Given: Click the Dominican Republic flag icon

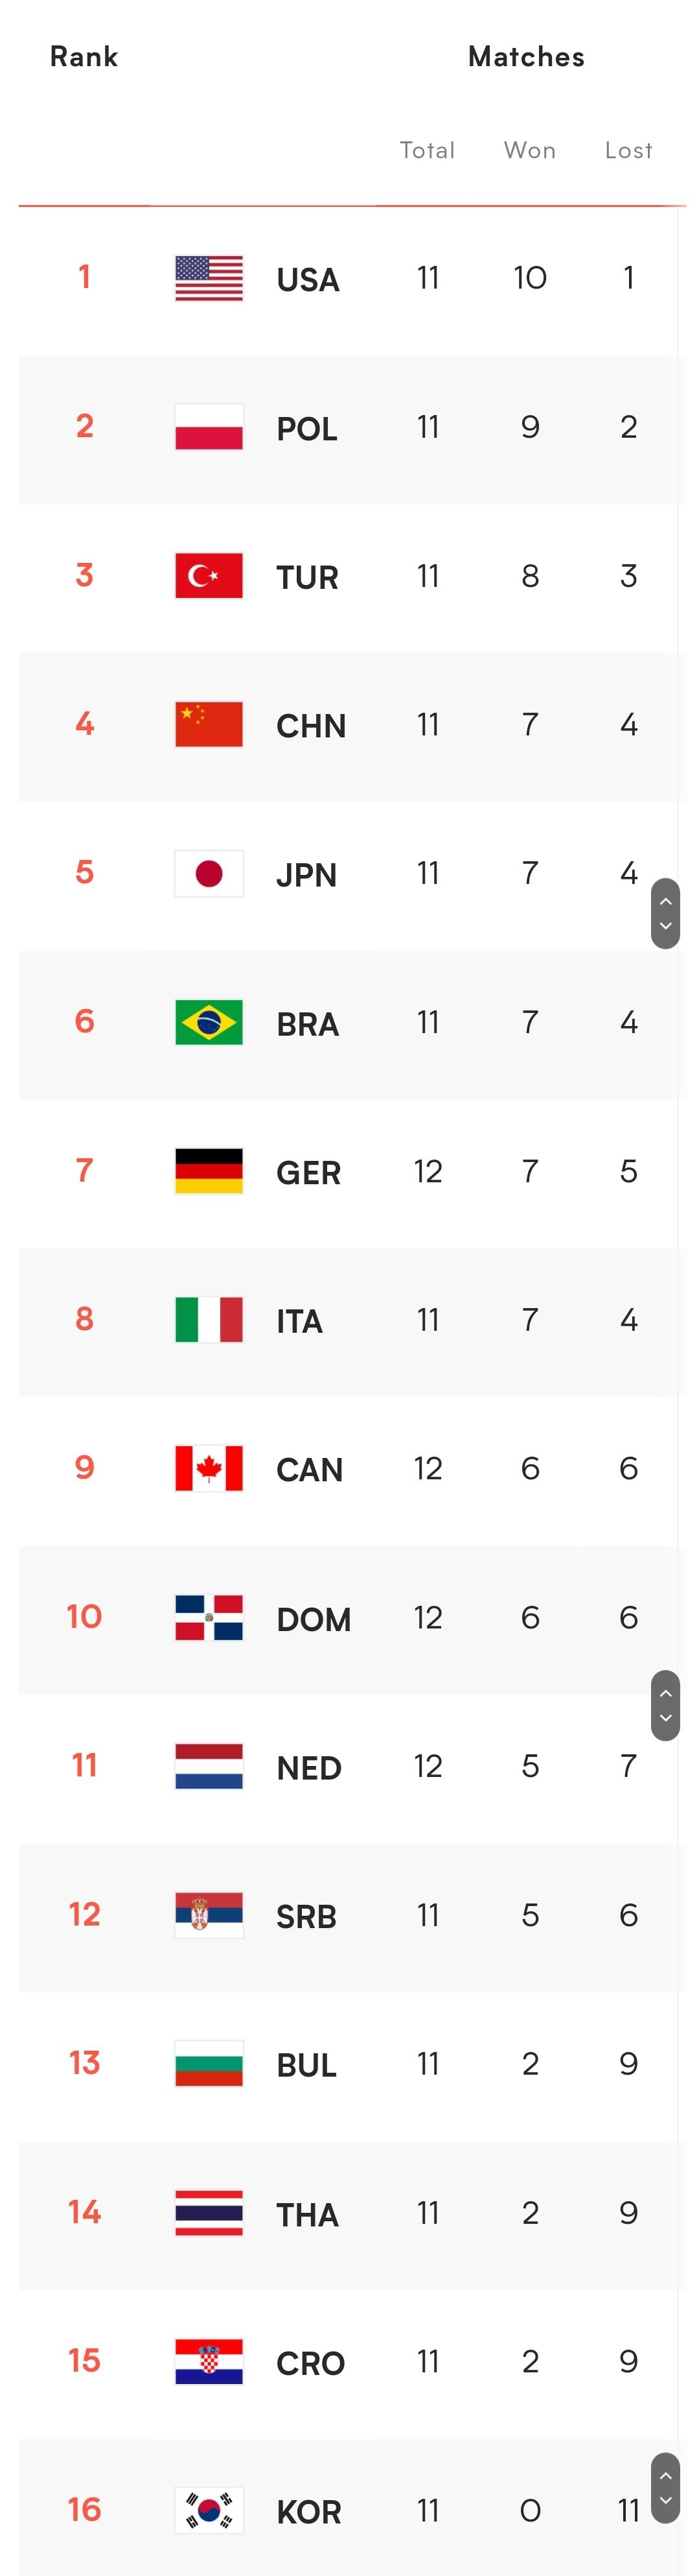Looking at the screenshot, I should tap(209, 1617).
